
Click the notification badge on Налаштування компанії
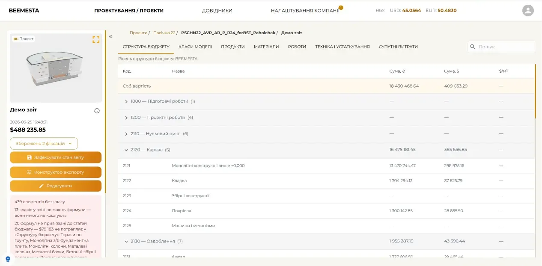[341, 7]
